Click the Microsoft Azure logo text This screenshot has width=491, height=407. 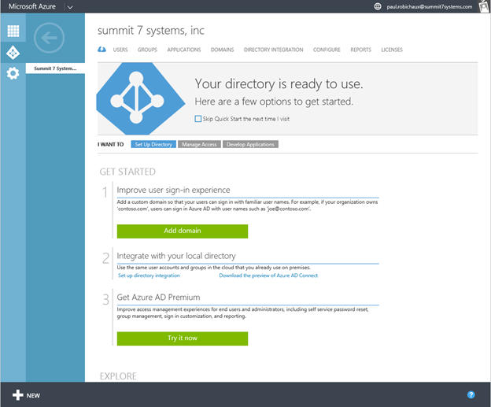(x=32, y=6)
